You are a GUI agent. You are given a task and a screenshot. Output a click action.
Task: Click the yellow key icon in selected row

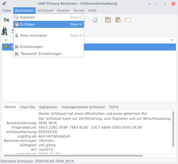pyautogui.click(x=6, y=47)
